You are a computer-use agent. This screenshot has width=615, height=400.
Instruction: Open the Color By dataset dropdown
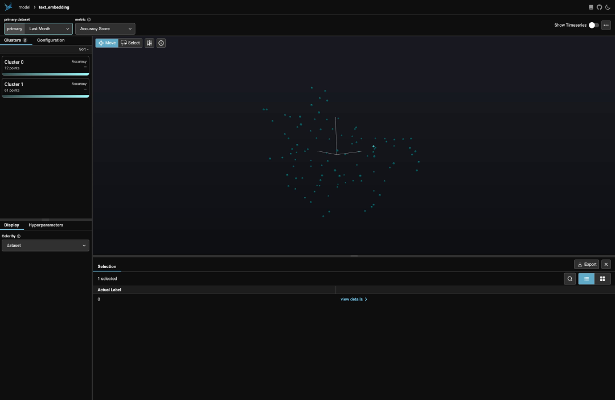46,246
